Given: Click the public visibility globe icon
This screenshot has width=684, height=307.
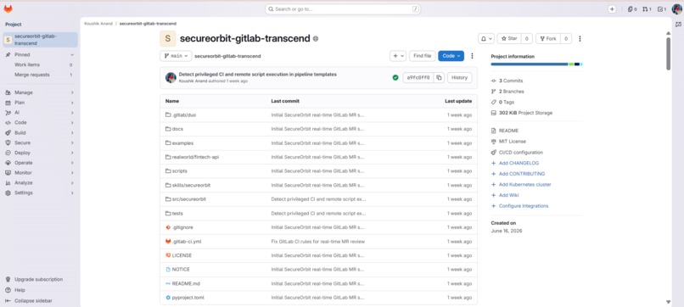Looking at the screenshot, I should pyautogui.click(x=316, y=39).
